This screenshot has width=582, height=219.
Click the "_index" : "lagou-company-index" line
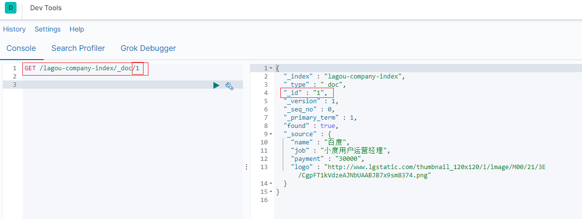344,77
